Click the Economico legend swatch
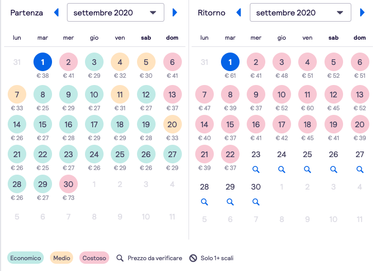Viewport: 375px width, 271px height. [x=25, y=258]
